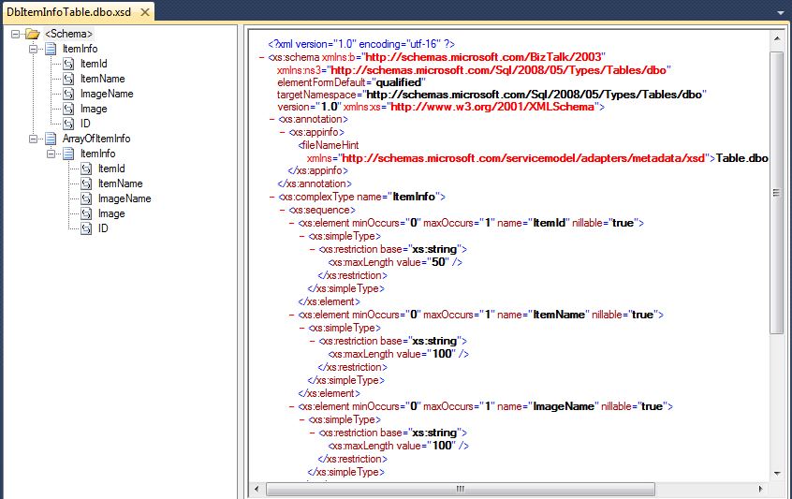Viewport: 792px width, 499px height.
Task: Select ImageName label under top ItemInfo
Action: (107, 94)
